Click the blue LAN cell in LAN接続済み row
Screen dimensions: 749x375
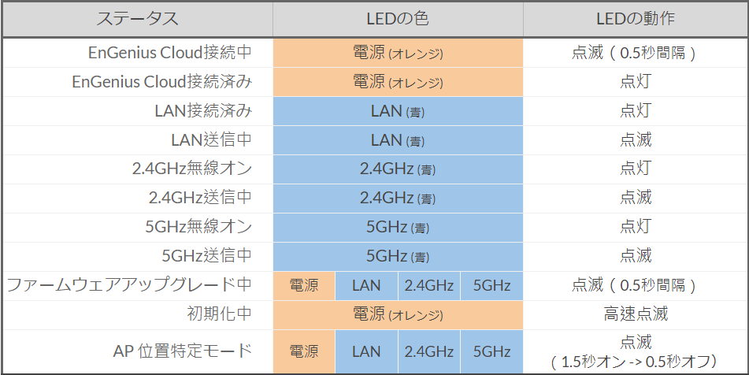[x=398, y=111]
